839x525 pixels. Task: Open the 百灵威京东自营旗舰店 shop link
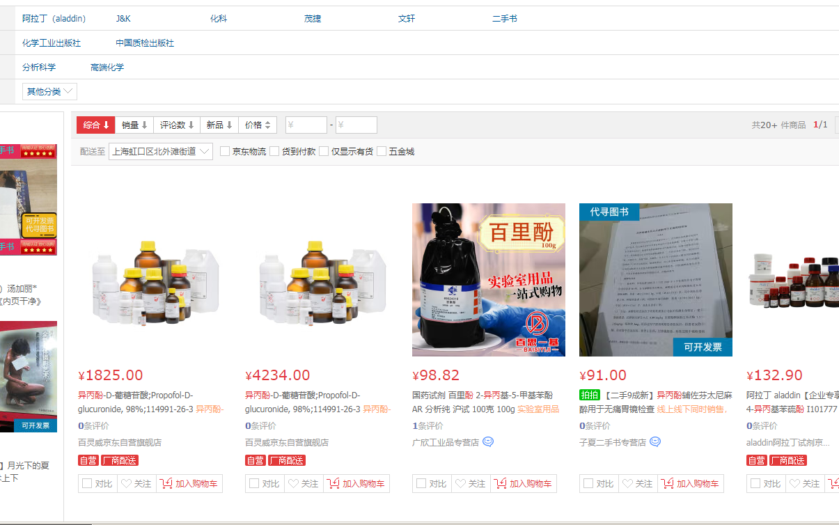[120, 442]
